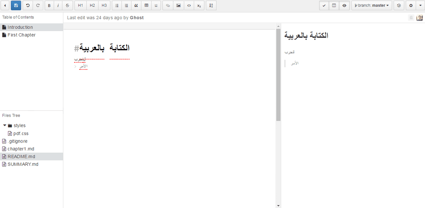Insert a link using the link icon
The width and height of the screenshot is (425, 208).
click(168, 5)
